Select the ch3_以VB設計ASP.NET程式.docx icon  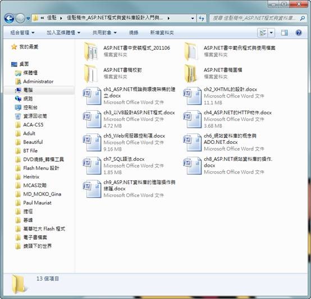(x=92, y=119)
